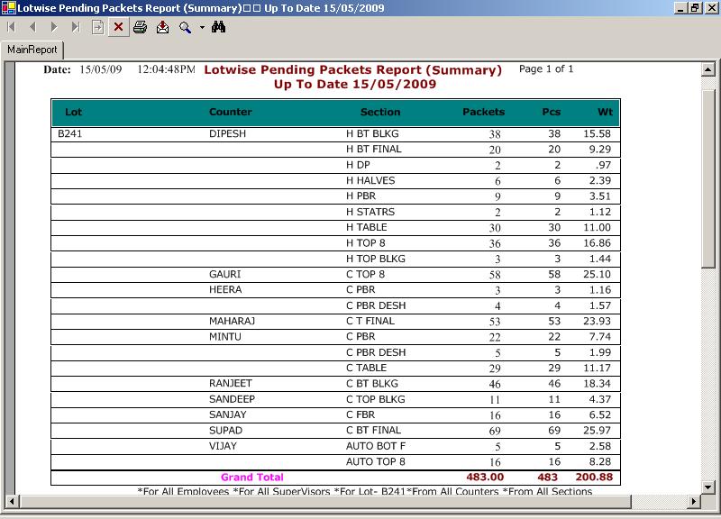Go to the first page of report
The image size is (721, 519).
coord(12,28)
